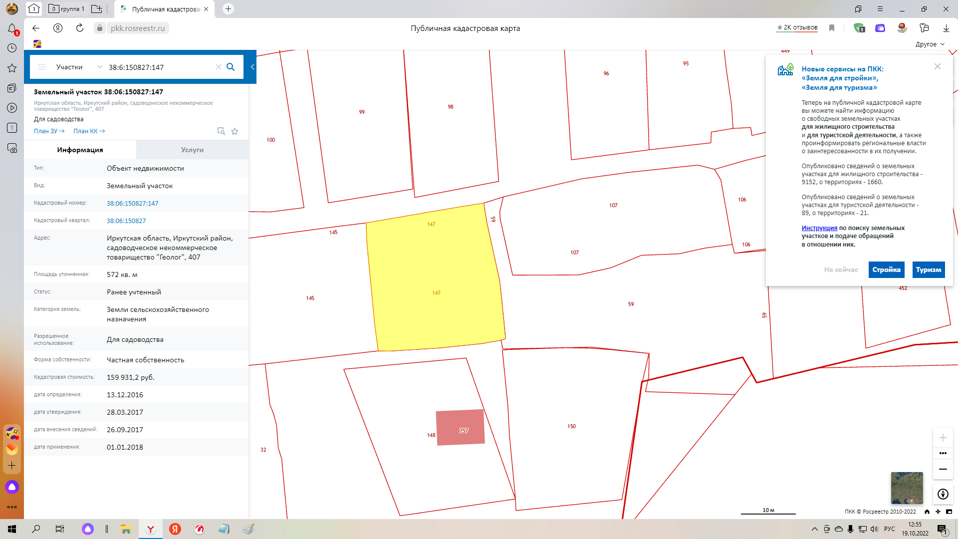Clear the cadastral number search field

(218, 67)
